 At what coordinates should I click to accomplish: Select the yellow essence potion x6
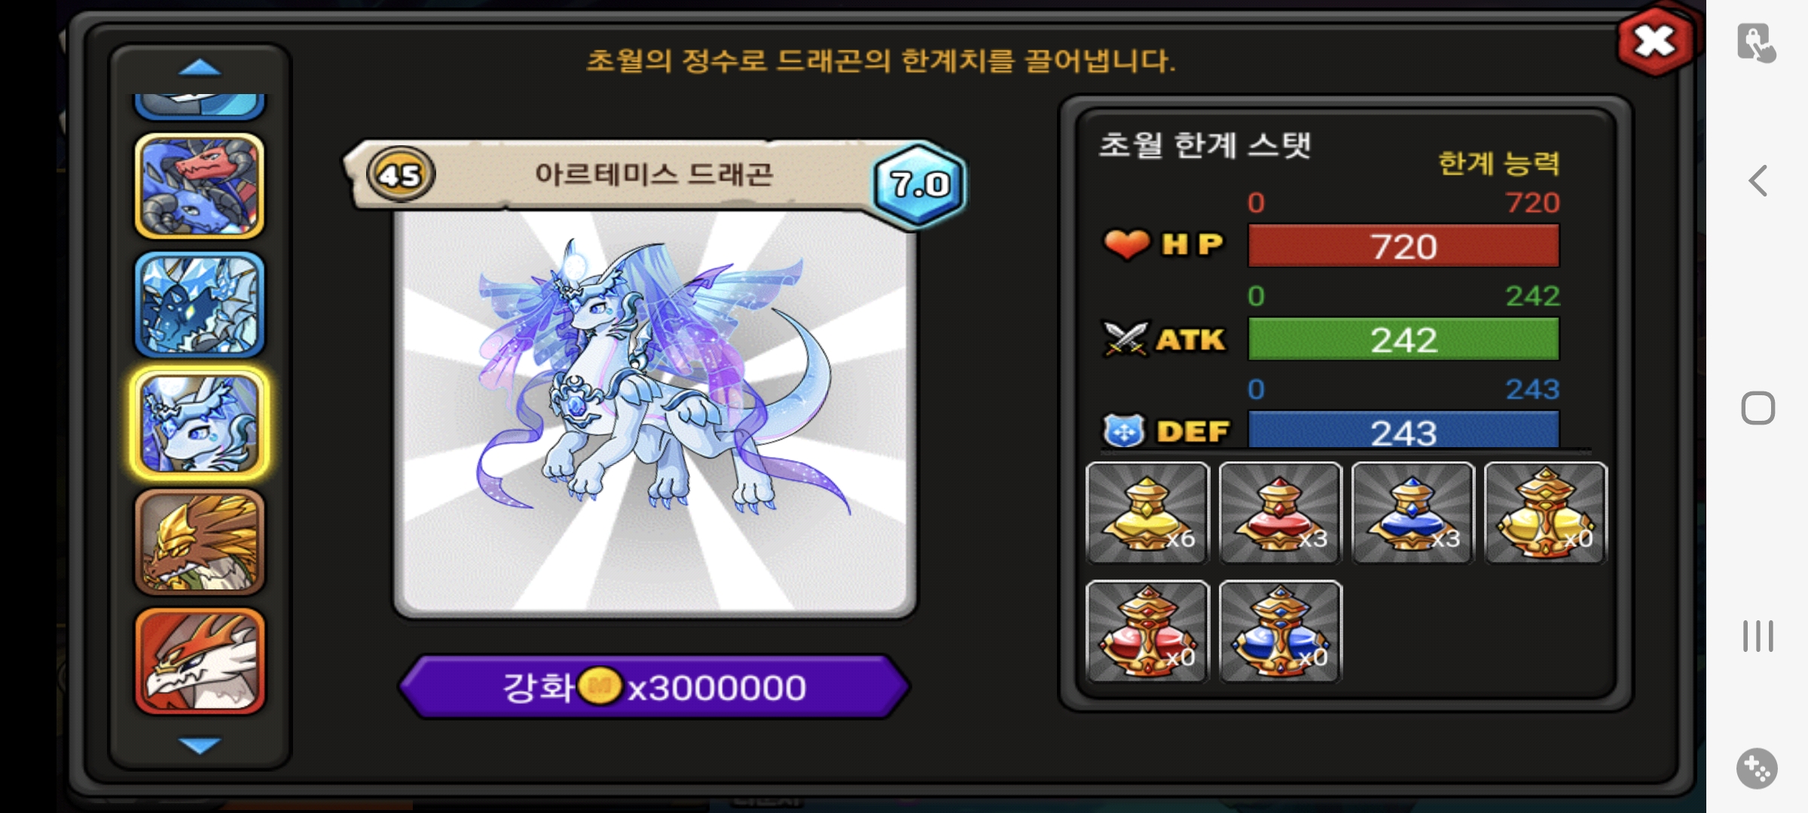pyautogui.click(x=1147, y=513)
